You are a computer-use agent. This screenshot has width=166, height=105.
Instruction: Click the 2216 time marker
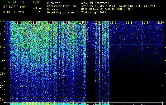pyautogui.click(x=97, y=23)
